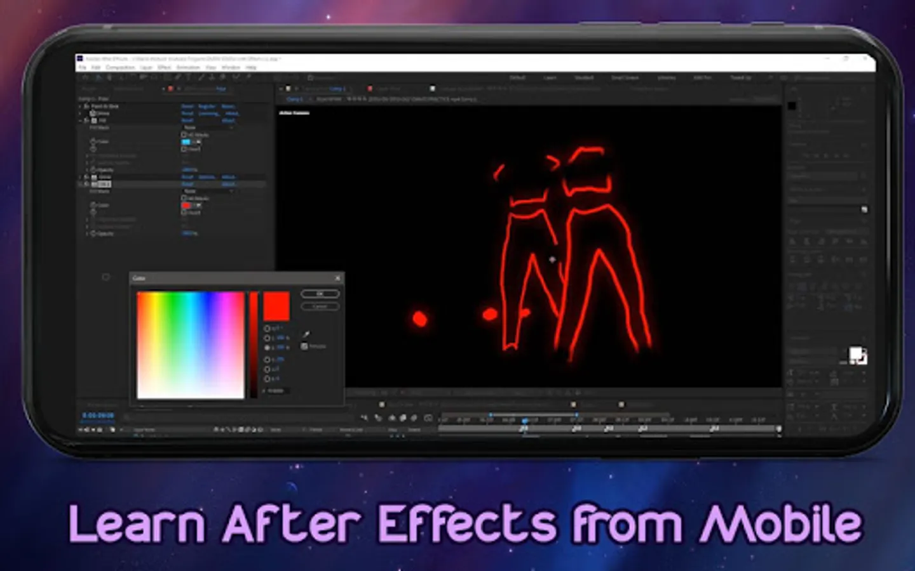Open Fill Mask dropdown of cyan Fill
Image resolution: width=915 pixels, height=571 pixels.
[208, 128]
